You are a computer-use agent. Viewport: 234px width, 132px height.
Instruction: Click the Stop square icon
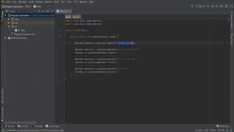tap(221, 6)
